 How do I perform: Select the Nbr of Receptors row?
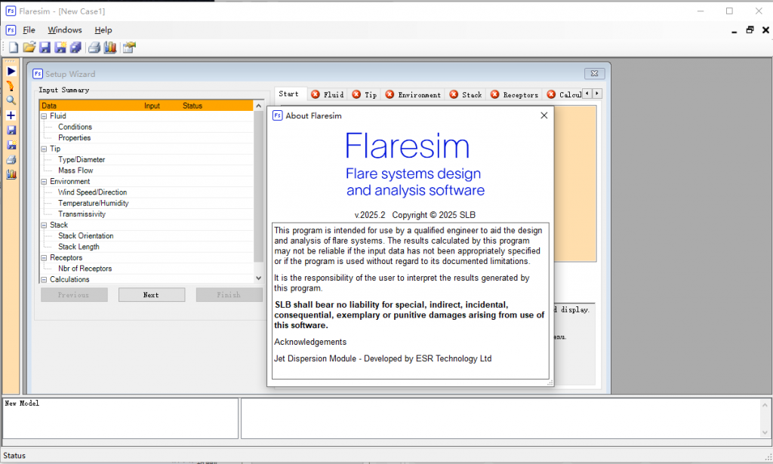85,269
